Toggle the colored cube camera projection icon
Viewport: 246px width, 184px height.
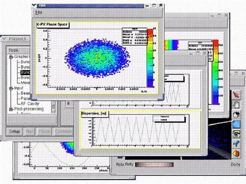[236, 153]
